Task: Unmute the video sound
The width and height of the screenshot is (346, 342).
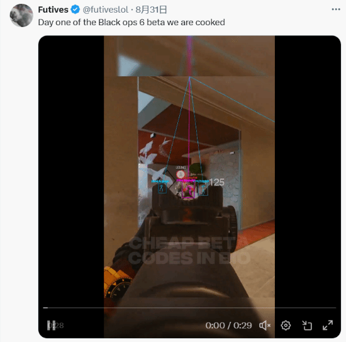Action: coord(265,326)
